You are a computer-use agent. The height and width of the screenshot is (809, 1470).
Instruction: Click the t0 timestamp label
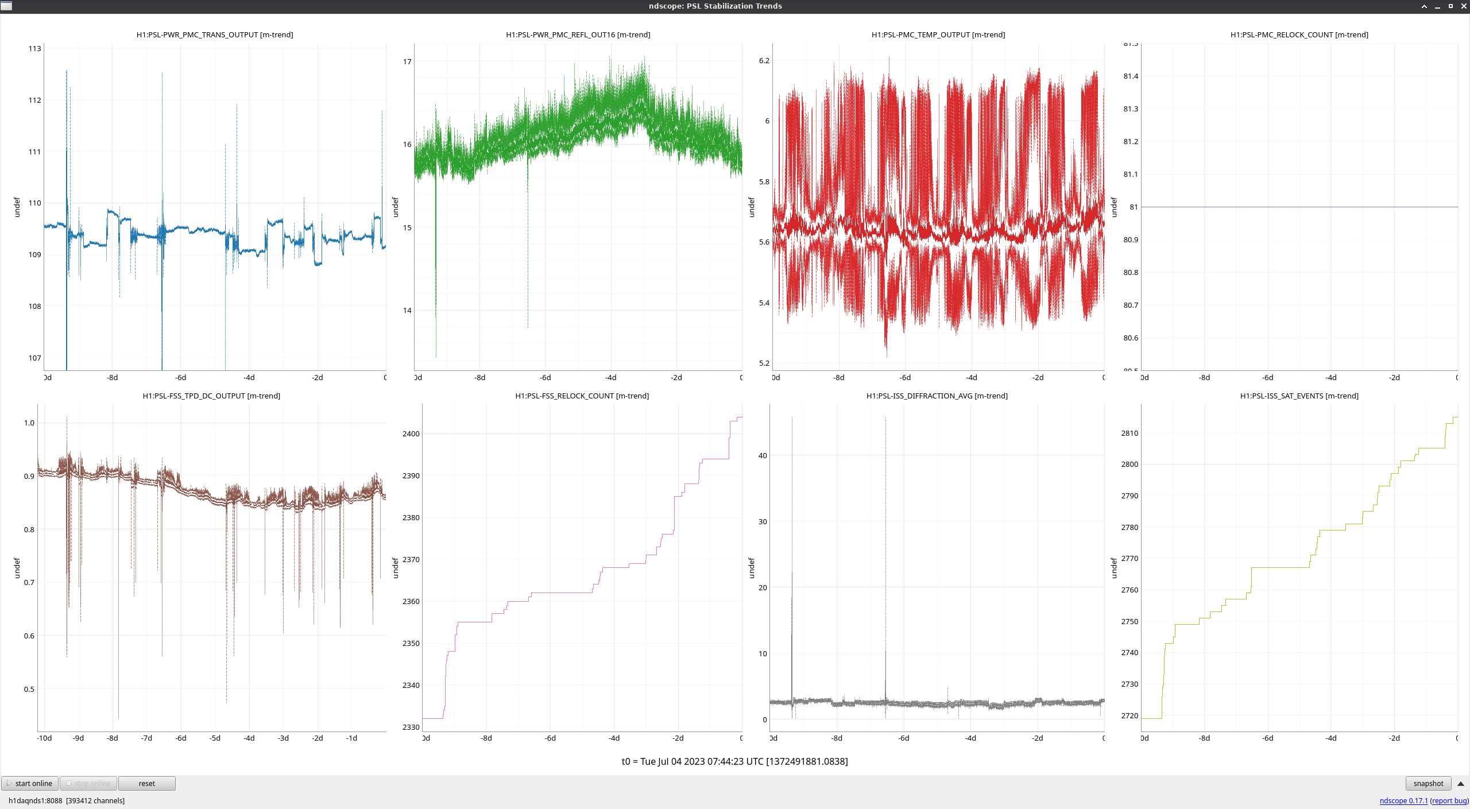[x=734, y=761]
